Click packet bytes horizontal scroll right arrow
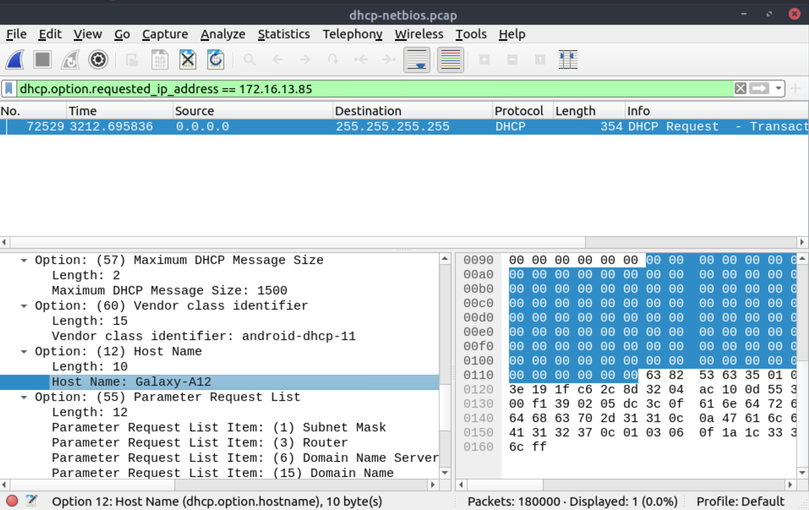Image resolution: width=809 pixels, height=510 pixels. (x=790, y=484)
